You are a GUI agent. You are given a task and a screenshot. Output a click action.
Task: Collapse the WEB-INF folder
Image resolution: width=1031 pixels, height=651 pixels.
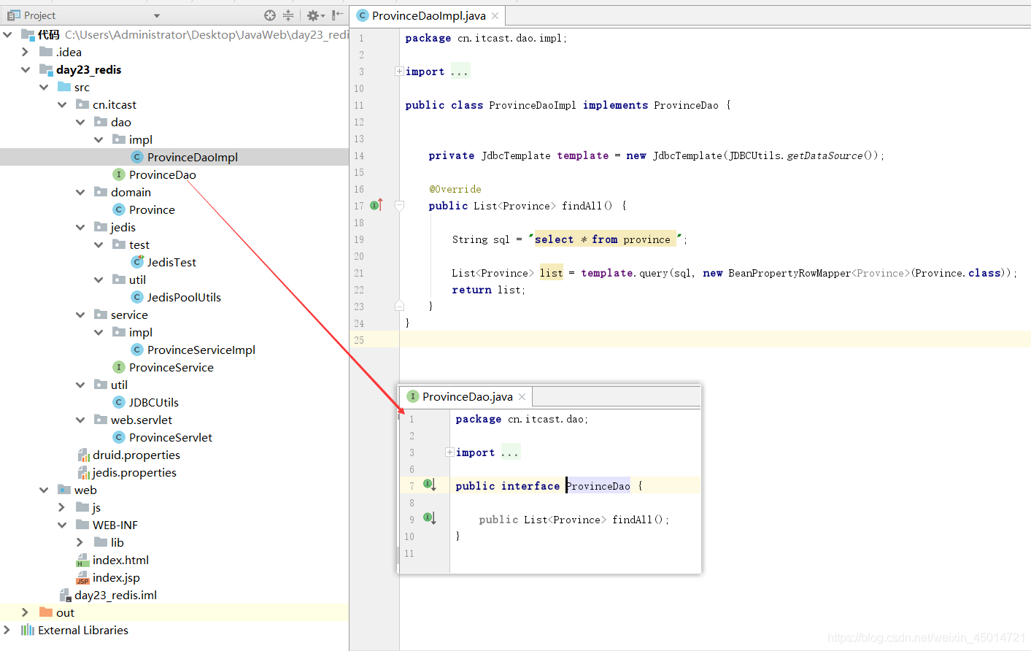(62, 525)
